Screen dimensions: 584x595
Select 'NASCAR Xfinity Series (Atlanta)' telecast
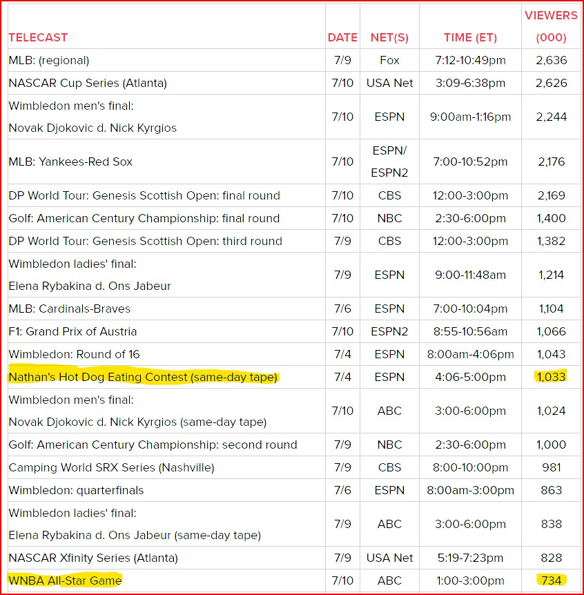(x=93, y=558)
